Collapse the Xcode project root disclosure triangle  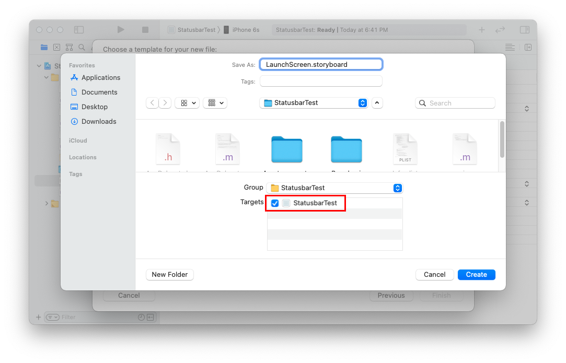point(39,66)
